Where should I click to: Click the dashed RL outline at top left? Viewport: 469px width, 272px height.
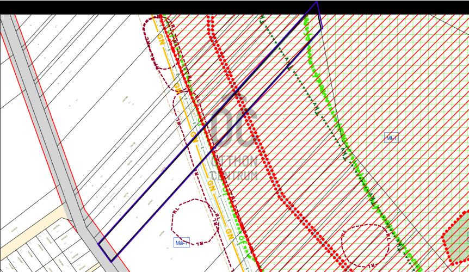(x=158, y=45)
